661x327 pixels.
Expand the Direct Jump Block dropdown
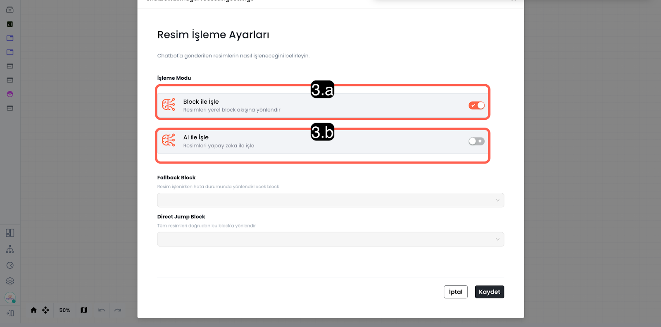(330, 239)
